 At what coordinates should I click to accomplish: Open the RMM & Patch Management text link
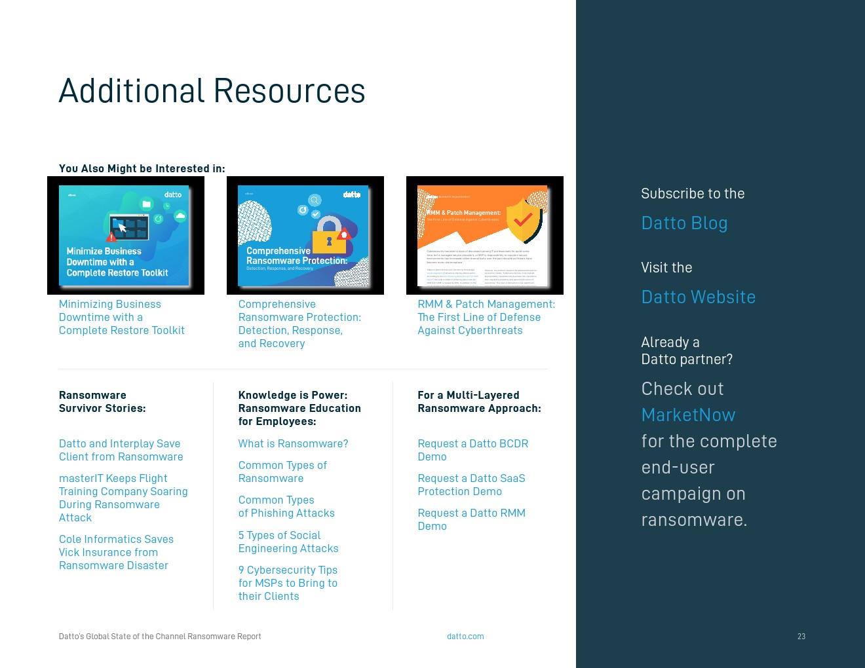pyautogui.click(x=486, y=318)
